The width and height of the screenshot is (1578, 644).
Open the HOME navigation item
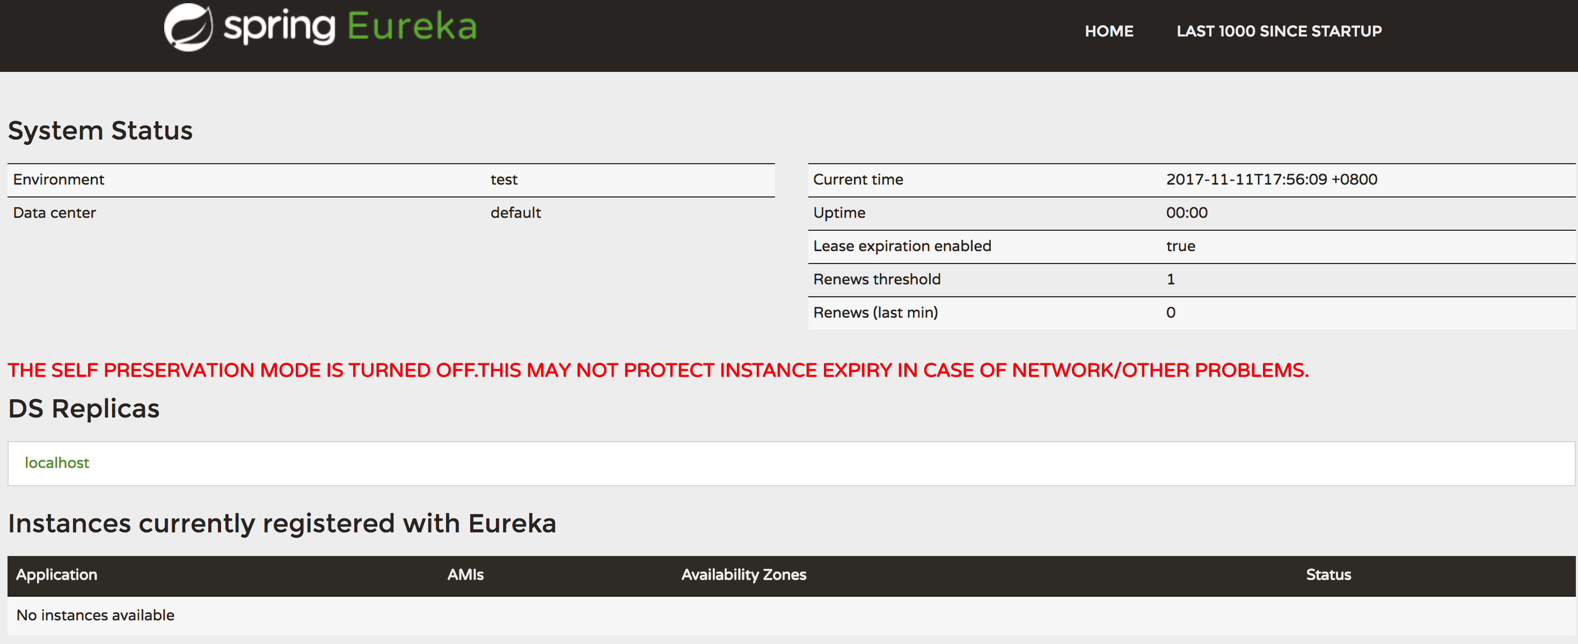[1109, 31]
